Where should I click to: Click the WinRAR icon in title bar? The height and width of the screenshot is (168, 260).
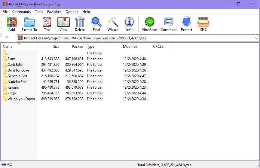[5, 4]
